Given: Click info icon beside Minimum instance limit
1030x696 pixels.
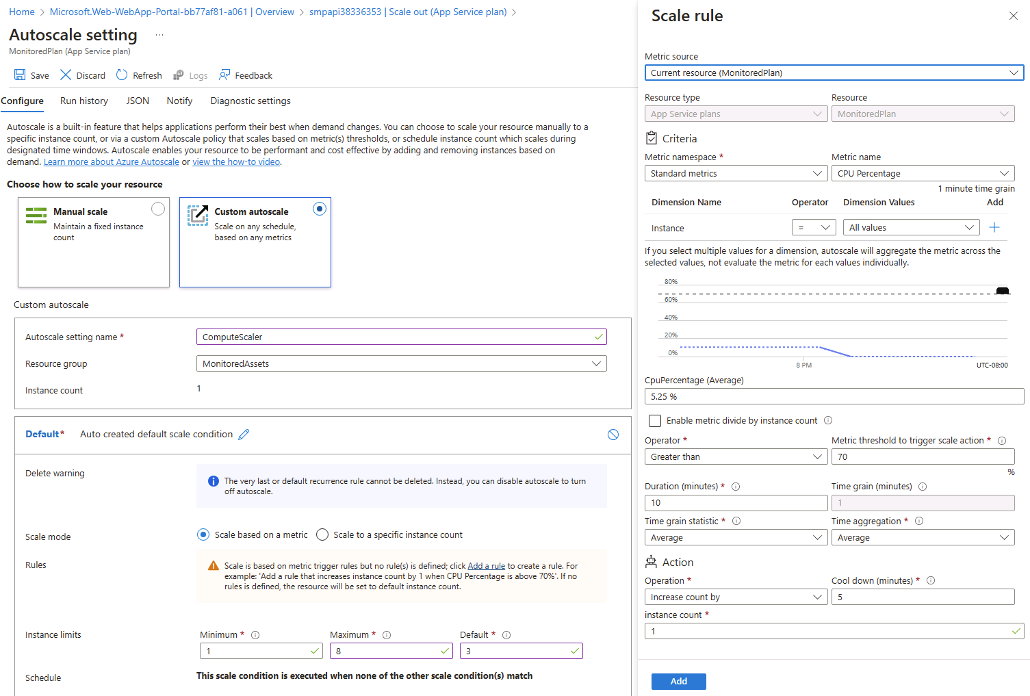Looking at the screenshot, I should coord(255,635).
